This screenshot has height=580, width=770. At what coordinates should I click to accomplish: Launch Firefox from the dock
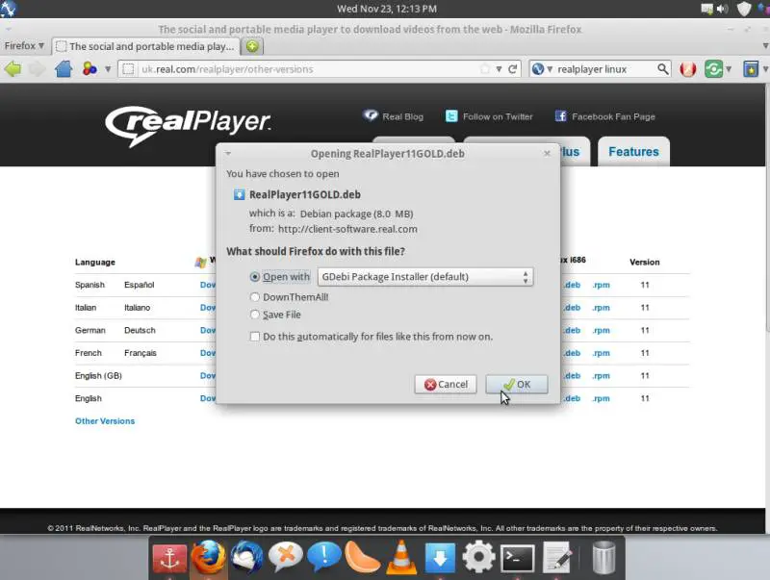[x=208, y=558]
